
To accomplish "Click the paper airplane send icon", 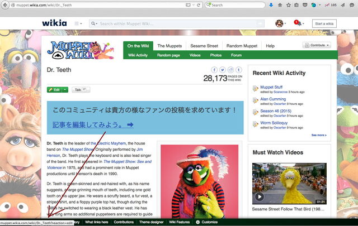I will point(343,5).
